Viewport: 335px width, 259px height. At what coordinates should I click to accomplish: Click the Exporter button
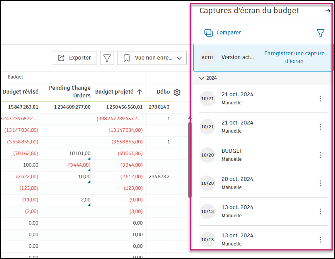coord(74,58)
